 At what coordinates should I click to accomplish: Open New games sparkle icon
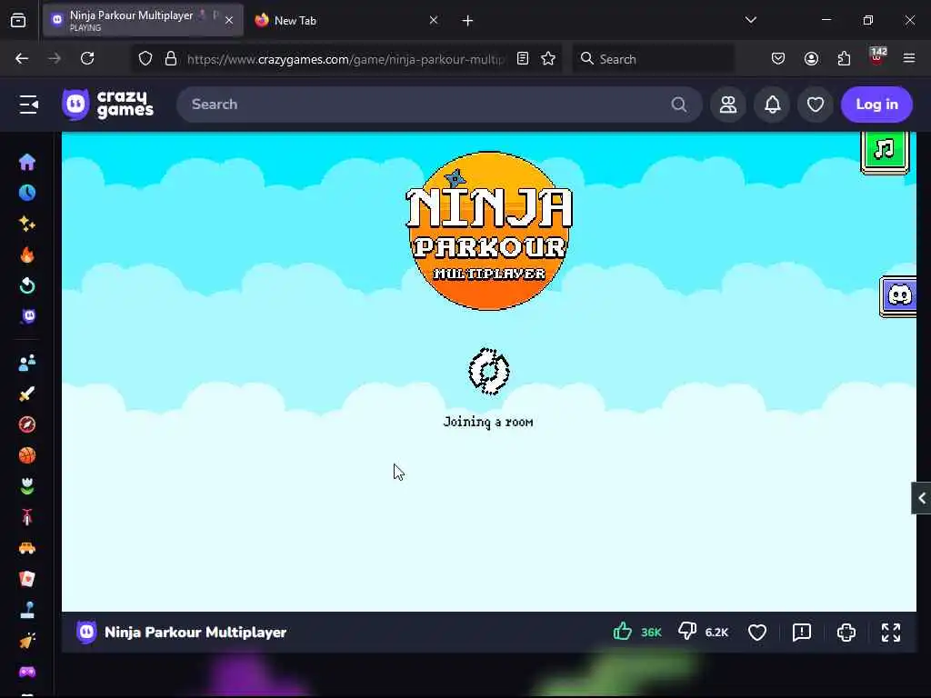[x=27, y=224]
